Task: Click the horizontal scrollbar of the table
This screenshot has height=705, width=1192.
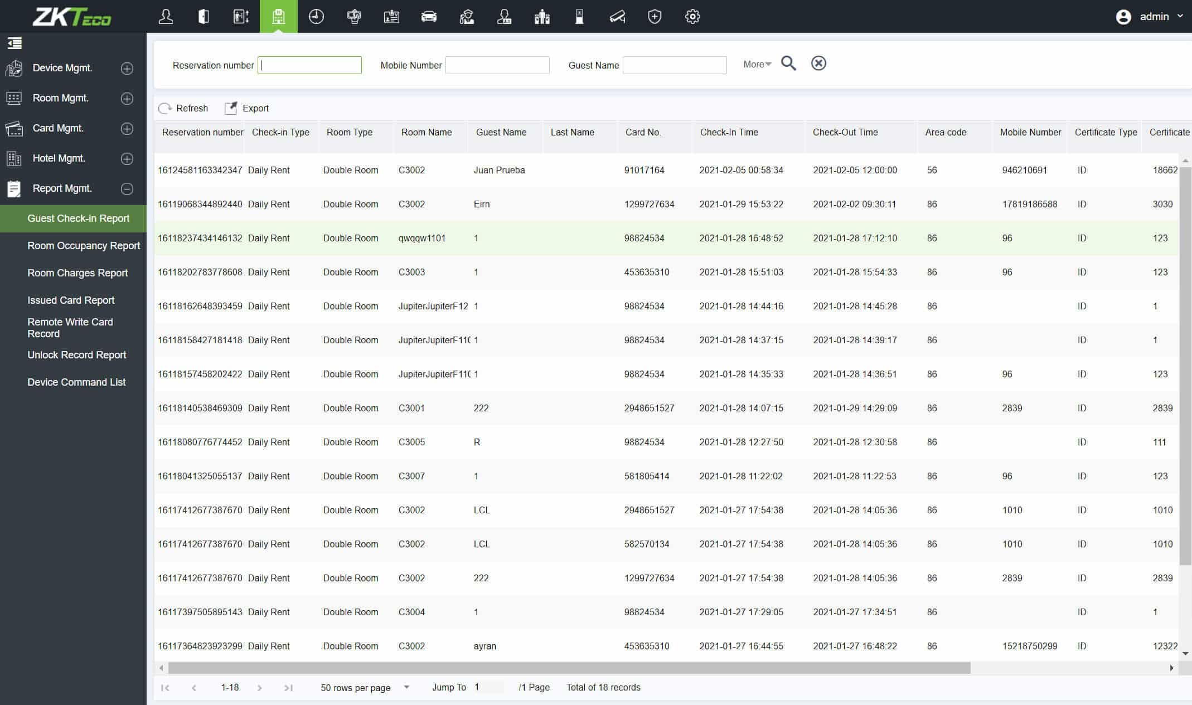Action: pyautogui.click(x=569, y=668)
